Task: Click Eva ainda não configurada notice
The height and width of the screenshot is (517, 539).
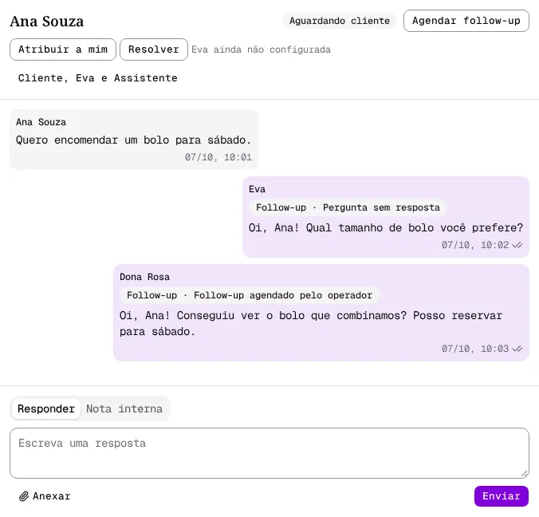Action: tap(261, 50)
